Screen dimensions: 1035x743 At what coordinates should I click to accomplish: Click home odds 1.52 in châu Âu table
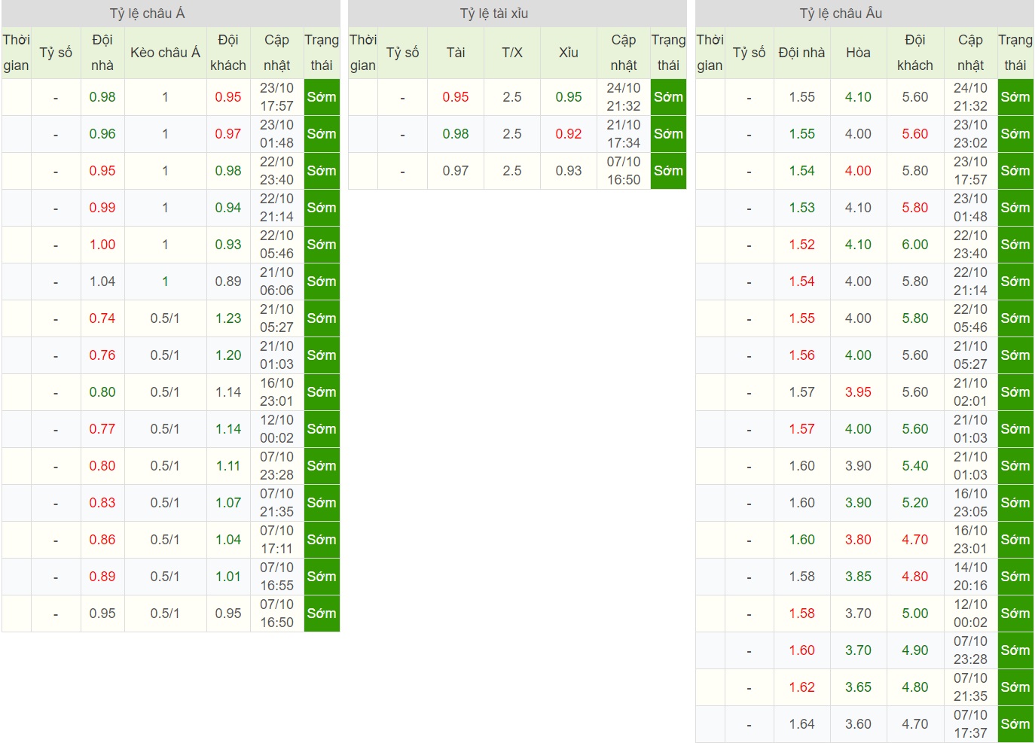tap(802, 245)
